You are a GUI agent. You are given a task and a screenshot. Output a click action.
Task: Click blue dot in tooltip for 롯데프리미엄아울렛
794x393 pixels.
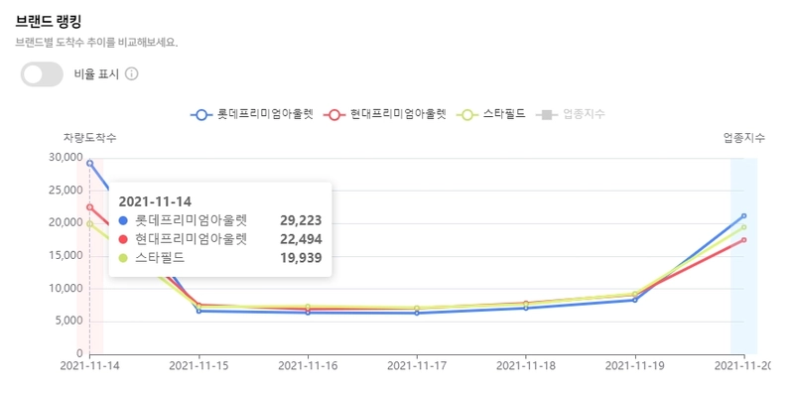click(x=123, y=220)
